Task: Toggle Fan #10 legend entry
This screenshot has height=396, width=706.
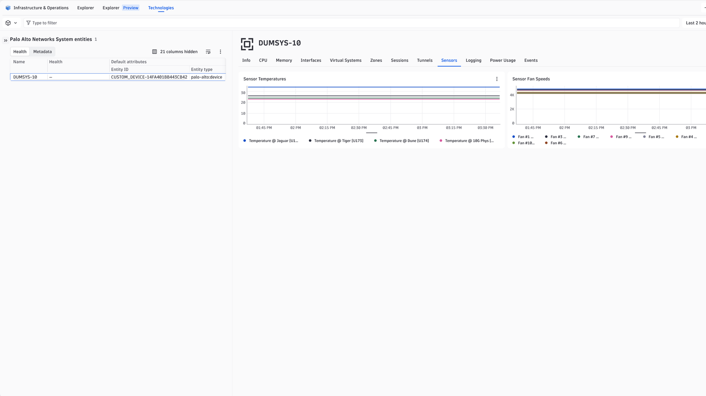Action: pyautogui.click(x=523, y=143)
